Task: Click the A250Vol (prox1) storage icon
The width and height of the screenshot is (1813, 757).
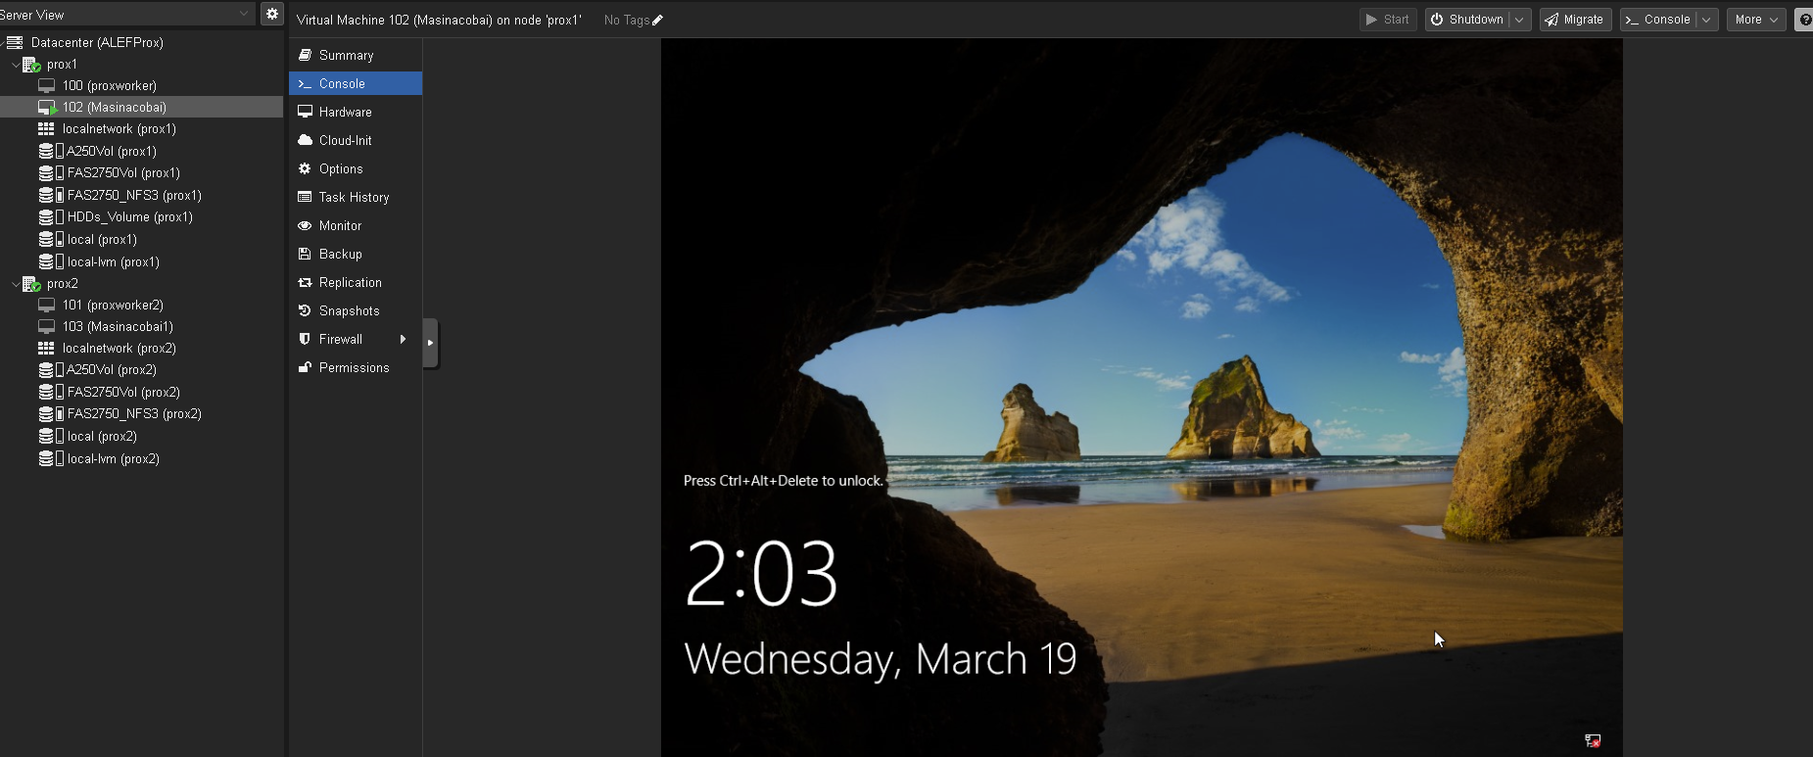Action: (51, 151)
